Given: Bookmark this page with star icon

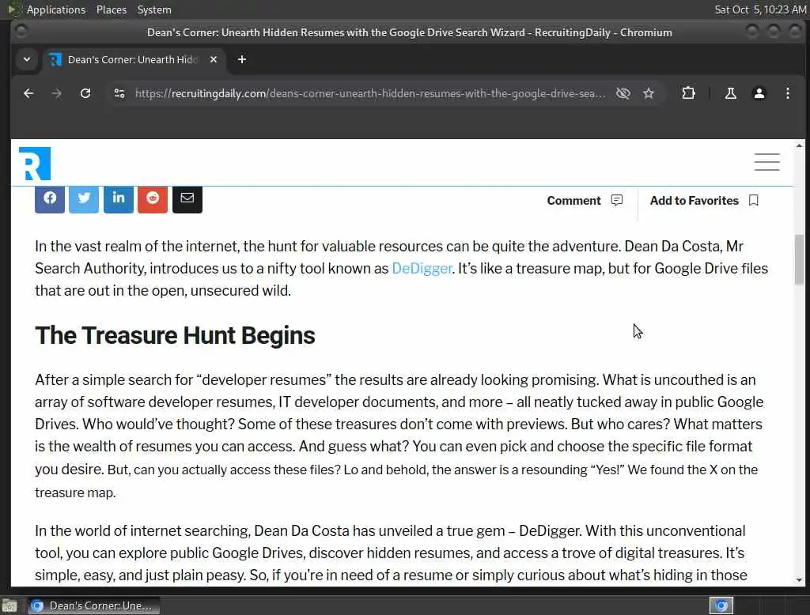Looking at the screenshot, I should 649,93.
